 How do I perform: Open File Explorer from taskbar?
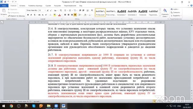tap(49, 106)
